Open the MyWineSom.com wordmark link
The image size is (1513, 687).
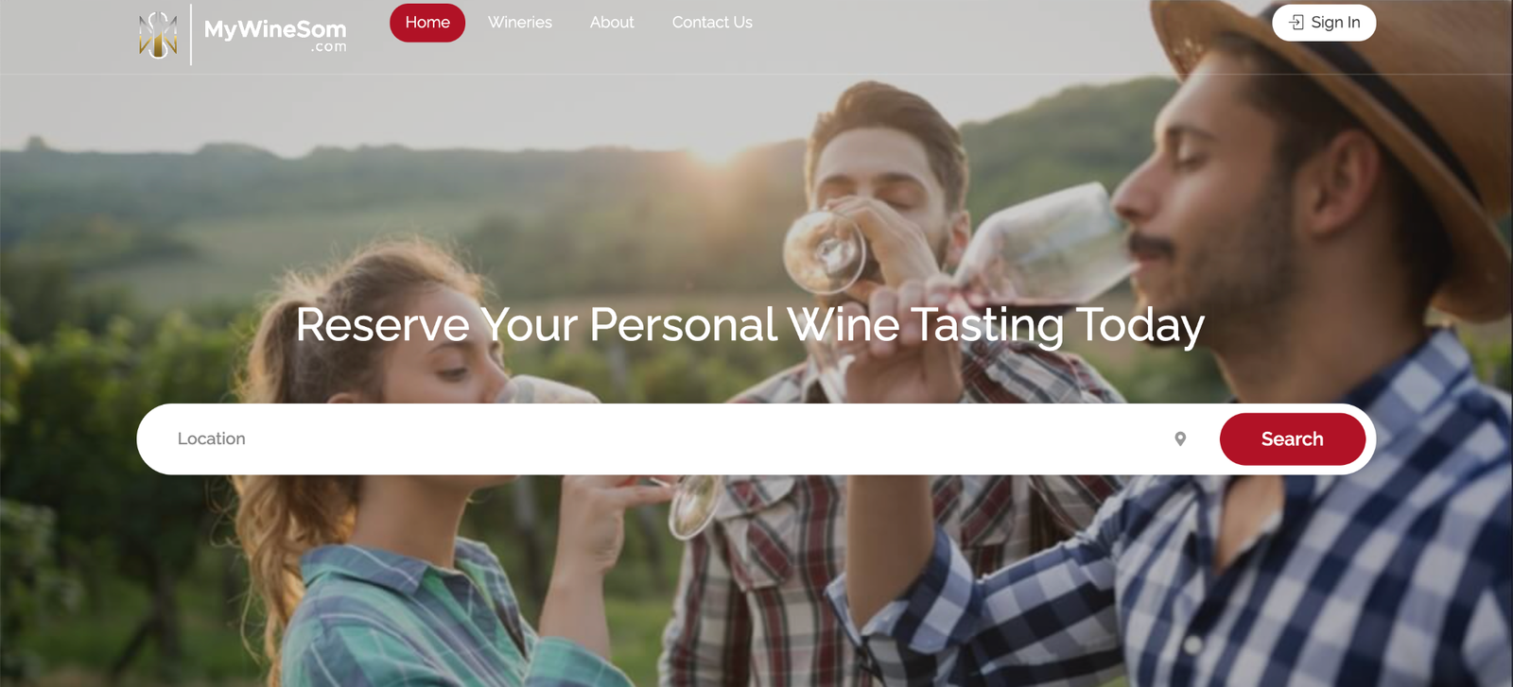[275, 35]
